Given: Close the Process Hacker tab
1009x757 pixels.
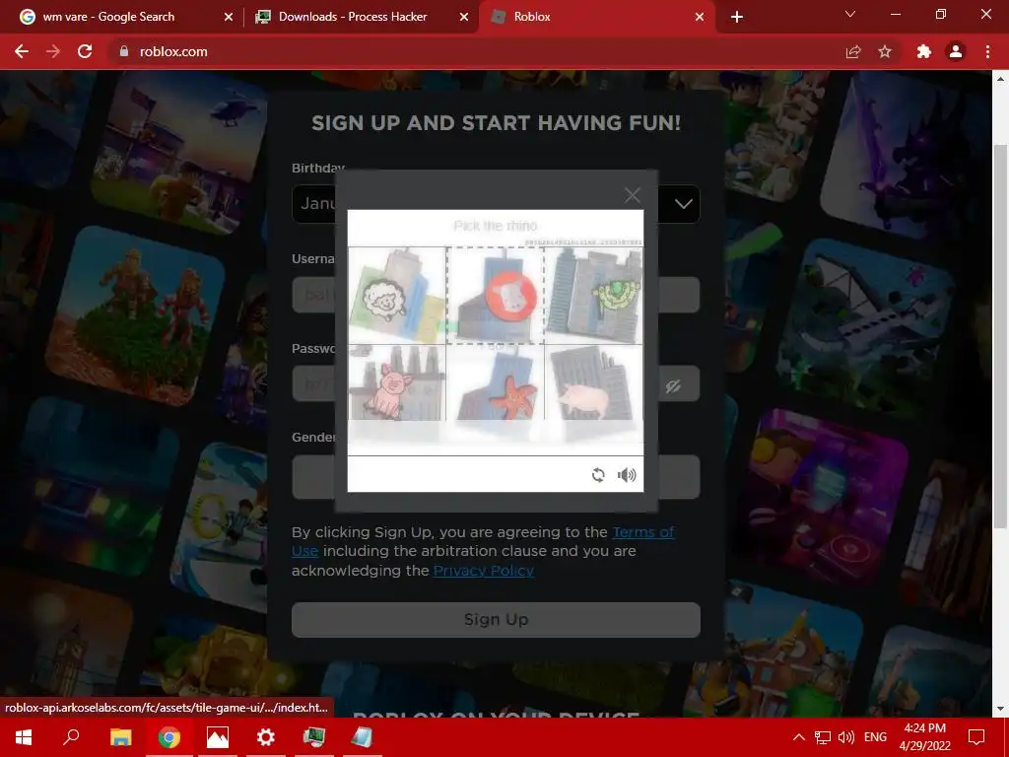Looking at the screenshot, I should coord(464,17).
